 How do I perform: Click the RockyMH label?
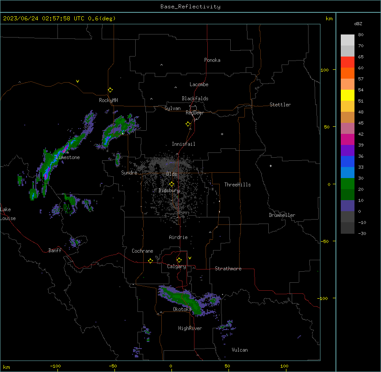click(x=108, y=100)
